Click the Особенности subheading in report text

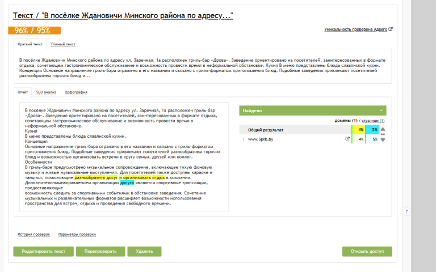[39, 162]
